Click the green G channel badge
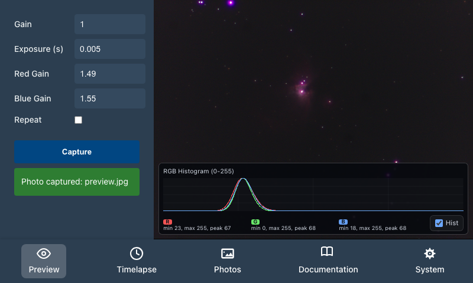 click(x=255, y=222)
